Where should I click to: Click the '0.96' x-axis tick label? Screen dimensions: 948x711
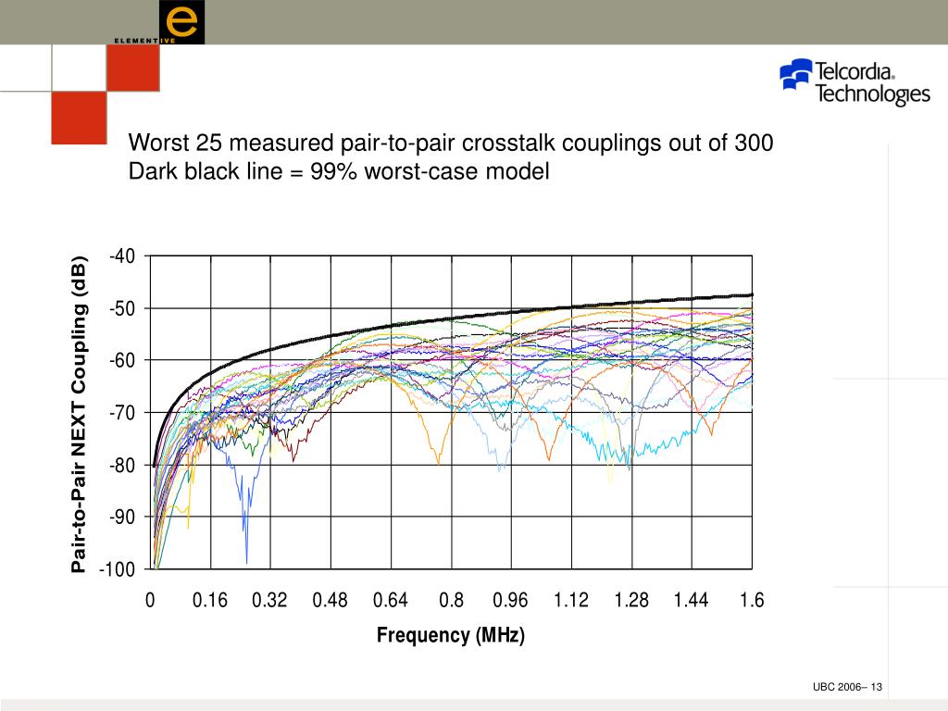tap(510, 600)
